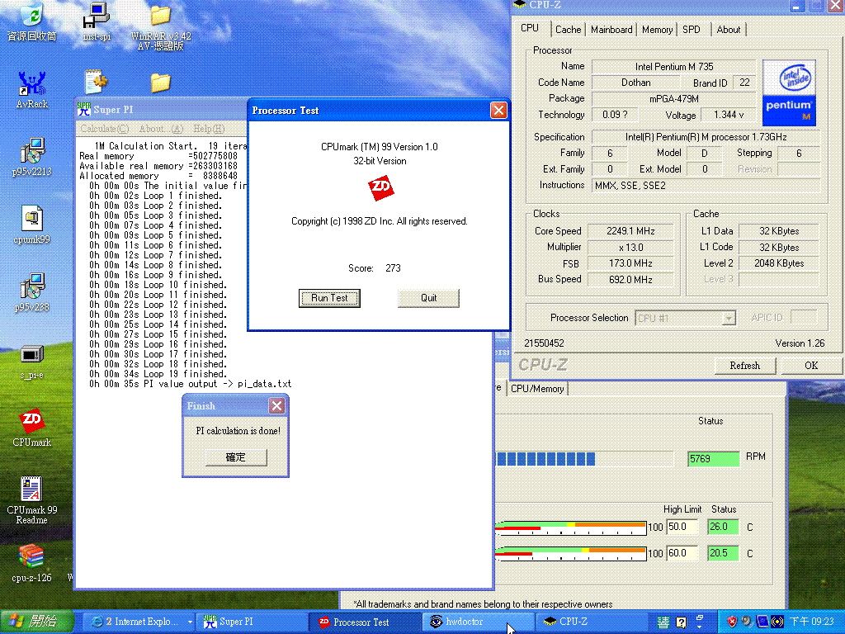
Task: Launch the CPUmark desktop shortcut
Action: click(32, 428)
